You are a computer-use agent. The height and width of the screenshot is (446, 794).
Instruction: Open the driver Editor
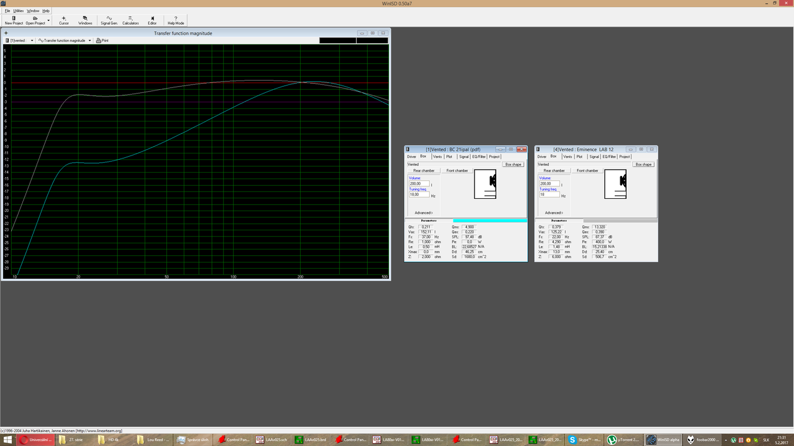(x=152, y=20)
